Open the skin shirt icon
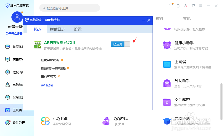 (x=193, y=6)
